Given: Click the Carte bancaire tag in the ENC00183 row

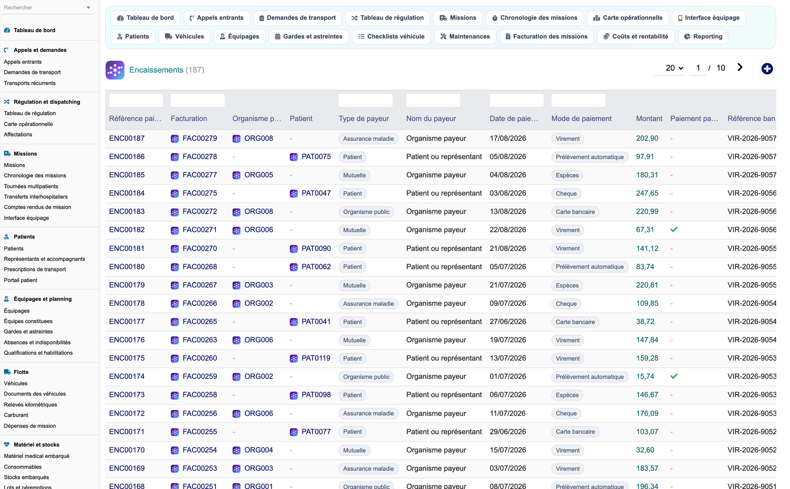Looking at the screenshot, I should [575, 212].
